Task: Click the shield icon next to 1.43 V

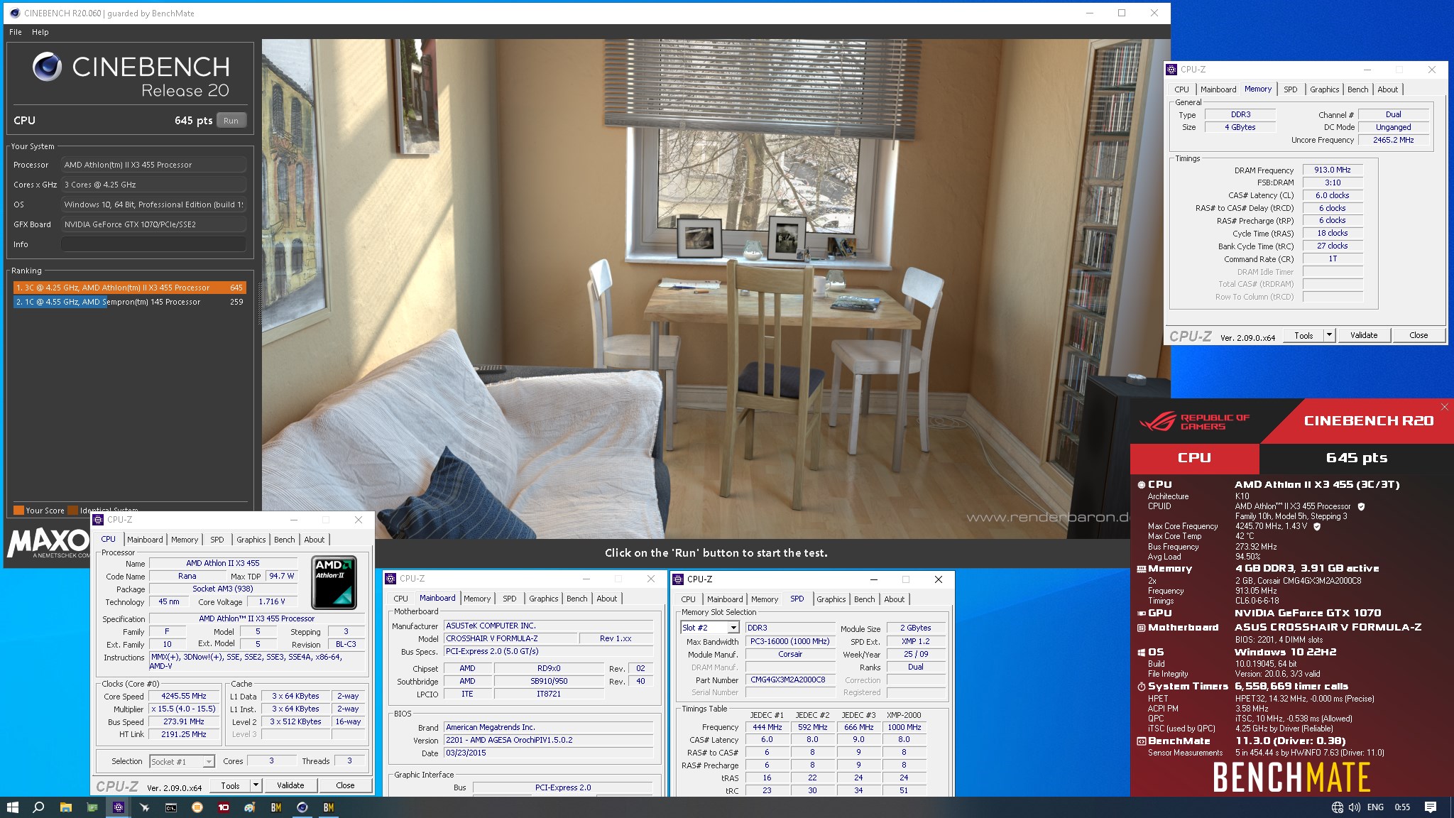Action: pyautogui.click(x=1317, y=527)
